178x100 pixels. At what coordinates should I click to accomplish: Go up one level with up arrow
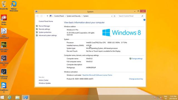pos(47,16)
